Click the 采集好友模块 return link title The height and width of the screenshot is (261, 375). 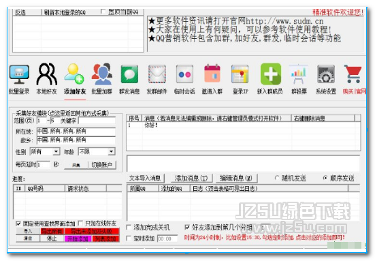tap(62, 113)
